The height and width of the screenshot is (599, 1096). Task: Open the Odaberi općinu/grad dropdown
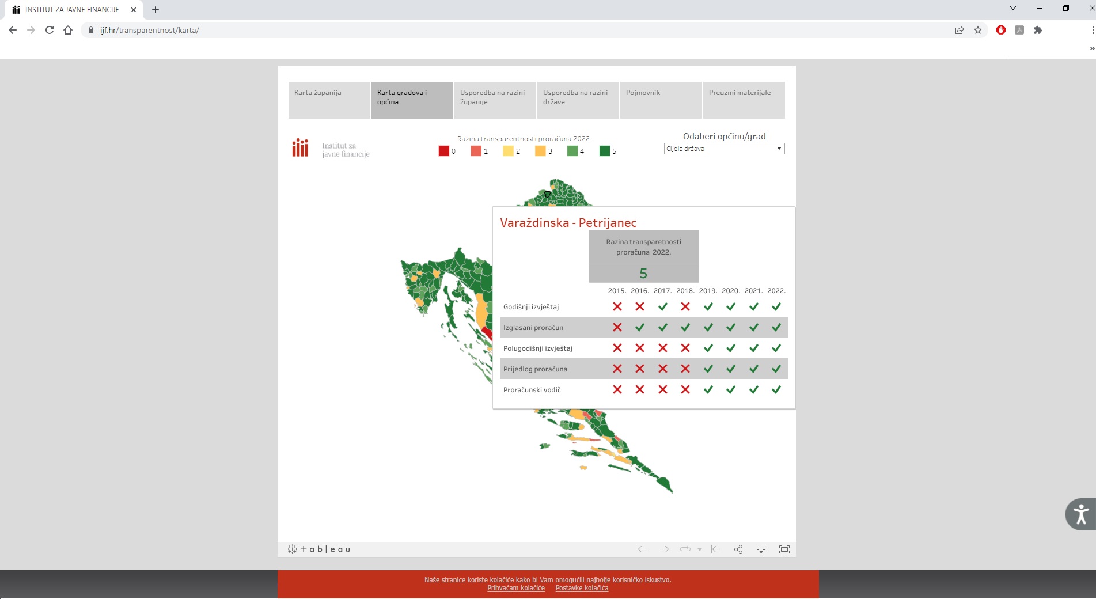pos(724,149)
